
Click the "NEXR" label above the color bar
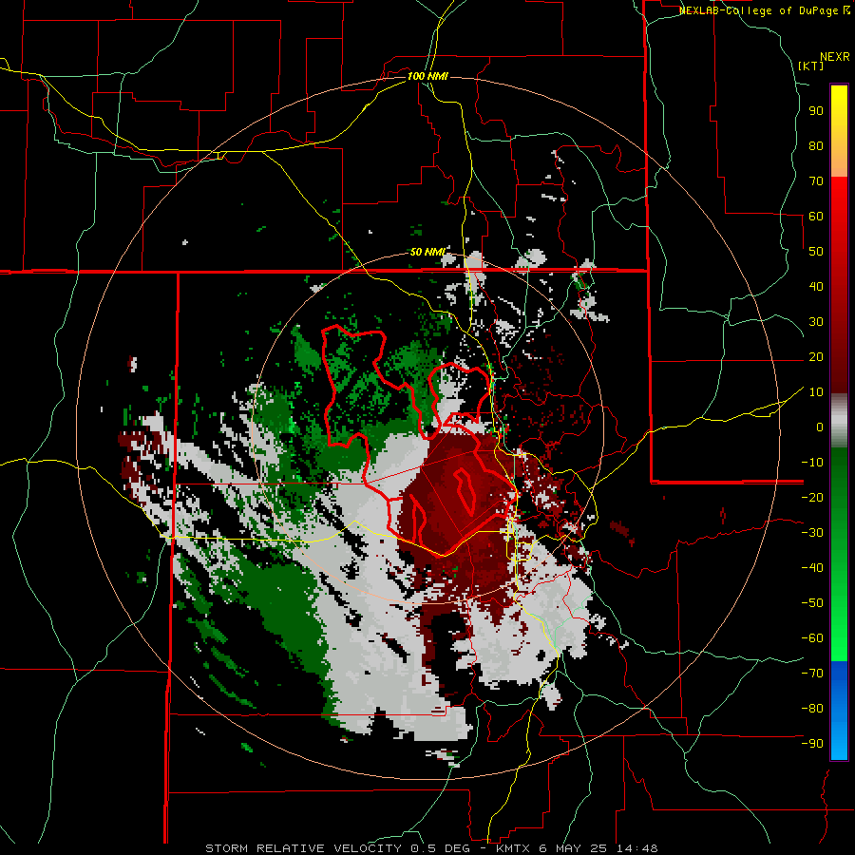coord(835,57)
